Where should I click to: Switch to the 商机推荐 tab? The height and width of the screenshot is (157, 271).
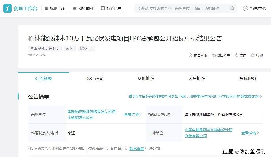tap(146, 78)
